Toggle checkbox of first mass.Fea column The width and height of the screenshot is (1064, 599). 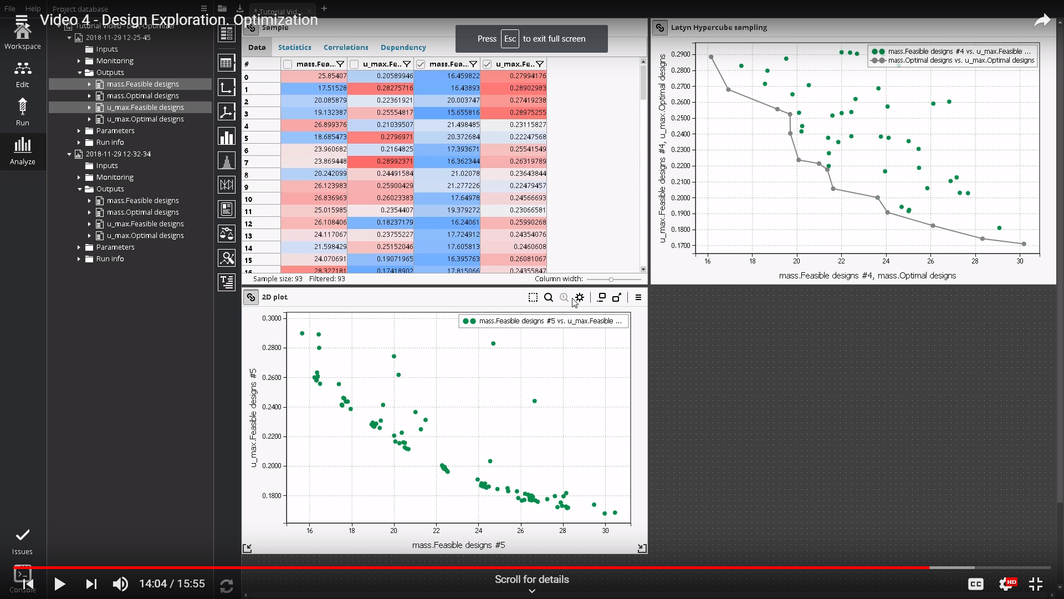288,64
